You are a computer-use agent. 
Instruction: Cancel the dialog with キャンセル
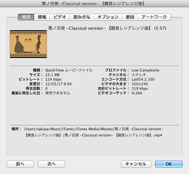pos(136,164)
